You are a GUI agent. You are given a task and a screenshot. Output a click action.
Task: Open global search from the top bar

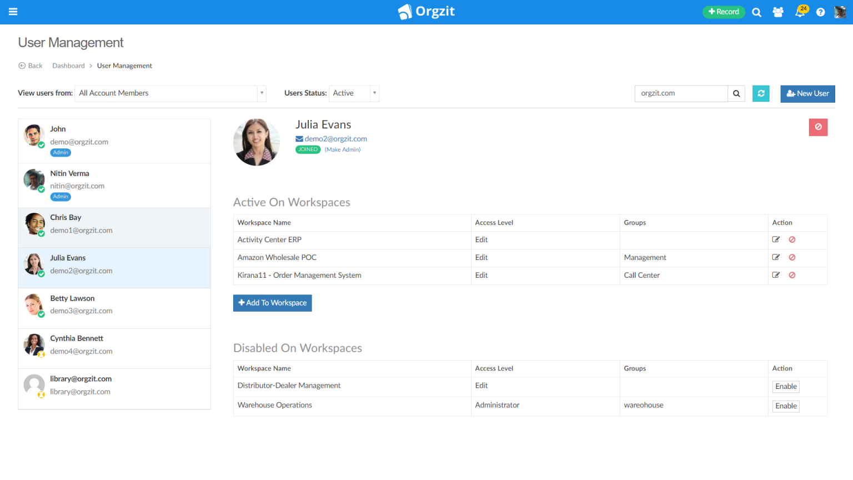(756, 12)
